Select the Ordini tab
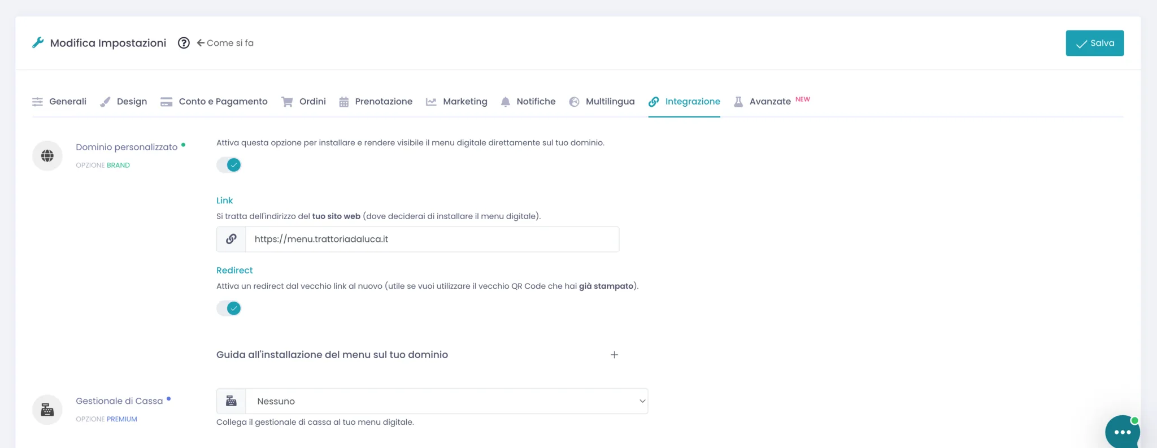The image size is (1157, 448). [303, 102]
